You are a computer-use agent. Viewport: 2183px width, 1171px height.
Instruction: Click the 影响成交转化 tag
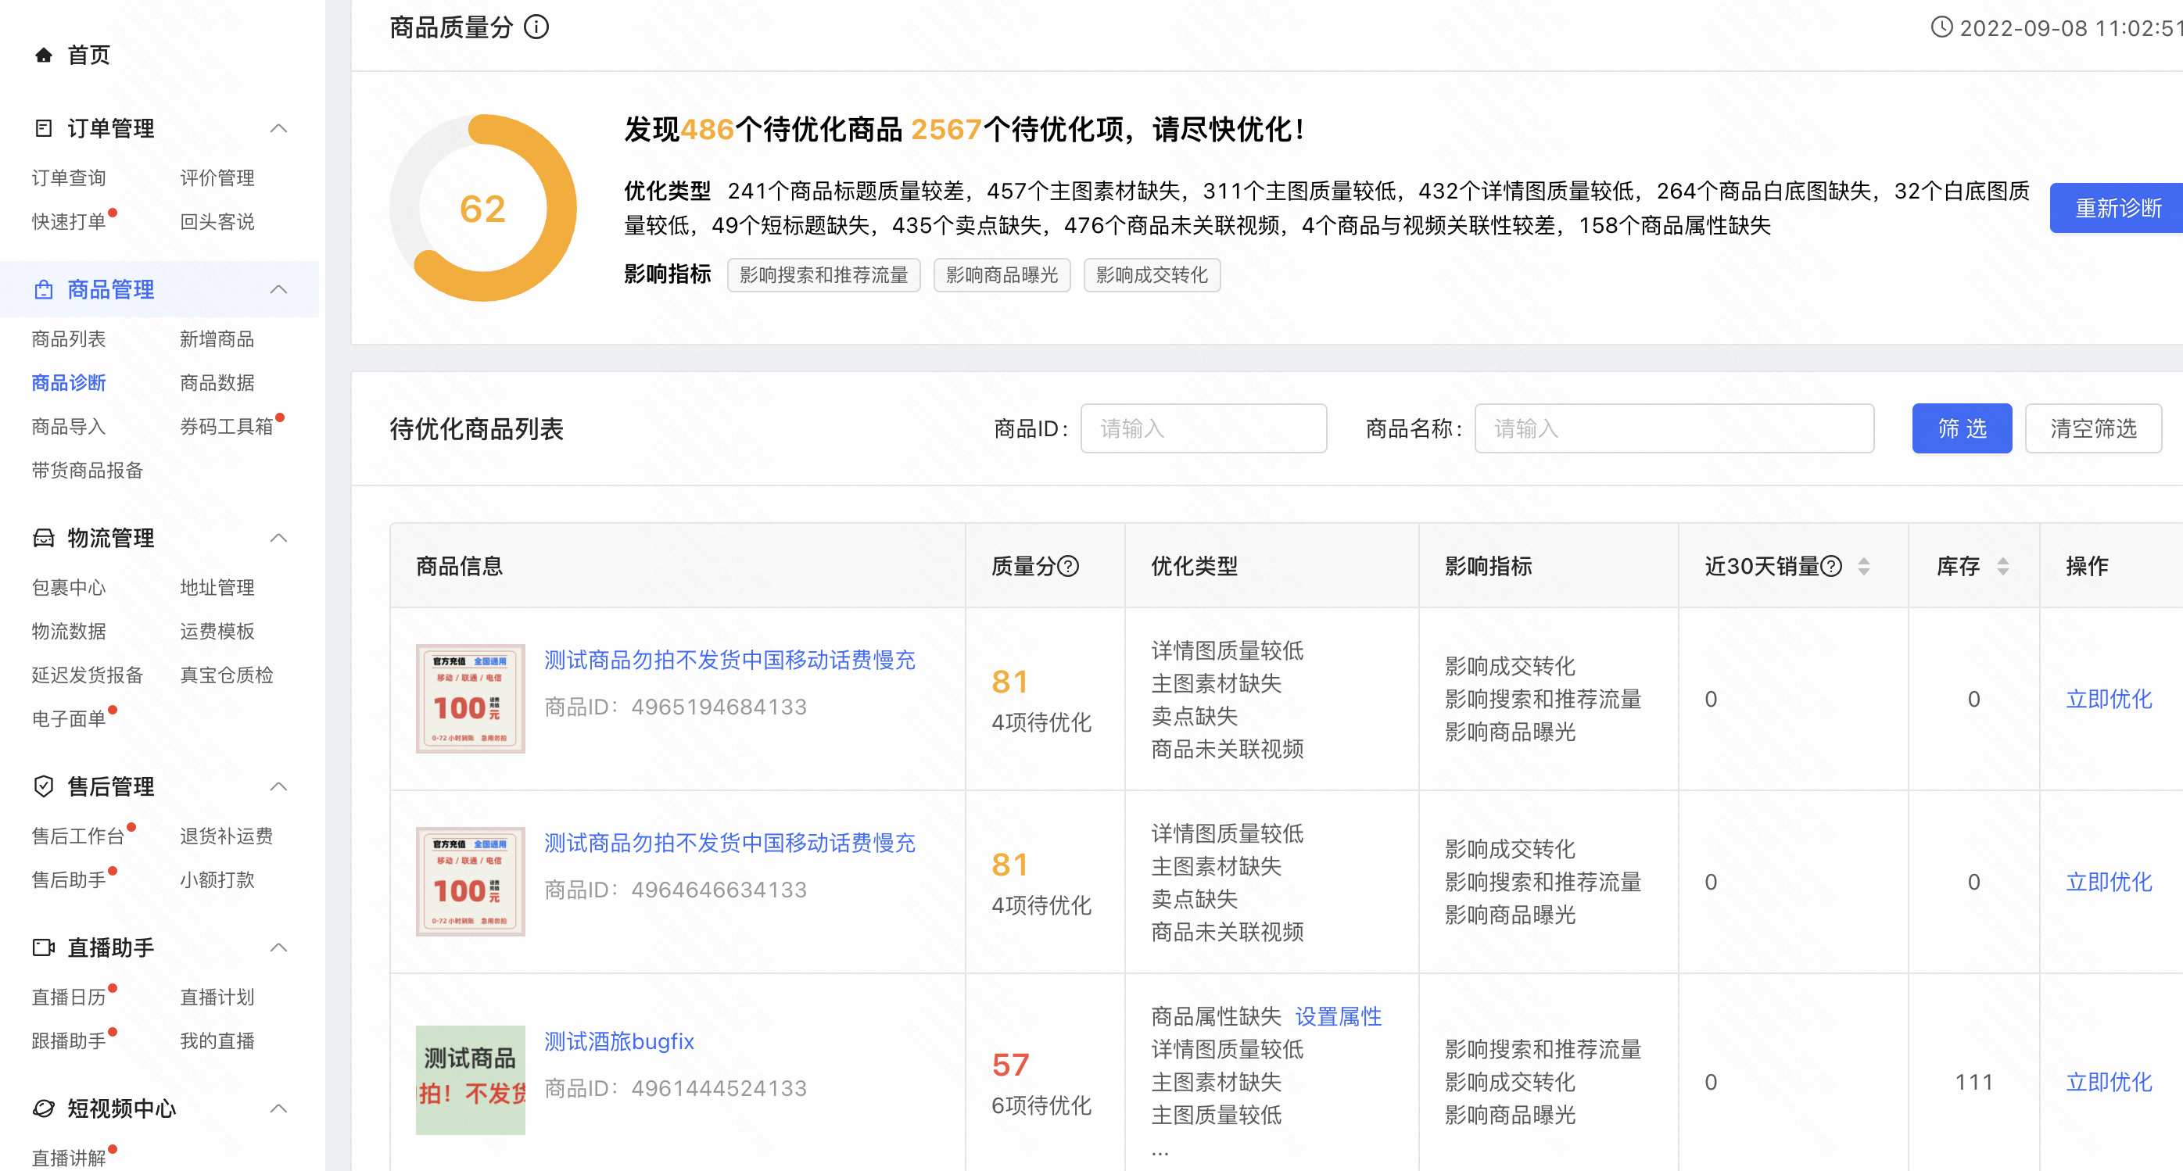pos(1152,275)
